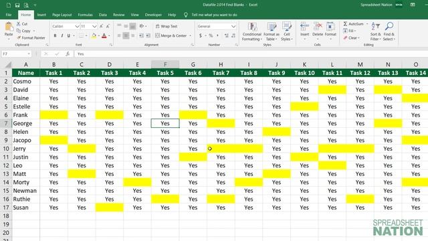
Task: Toggle Wrap Text
Action: coord(167,26)
